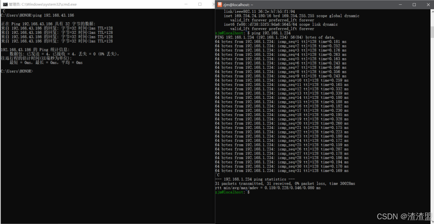Click the 'ping 192.168.43.186' command line in cmd
The height and width of the screenshot is (224, 434).
38,16
